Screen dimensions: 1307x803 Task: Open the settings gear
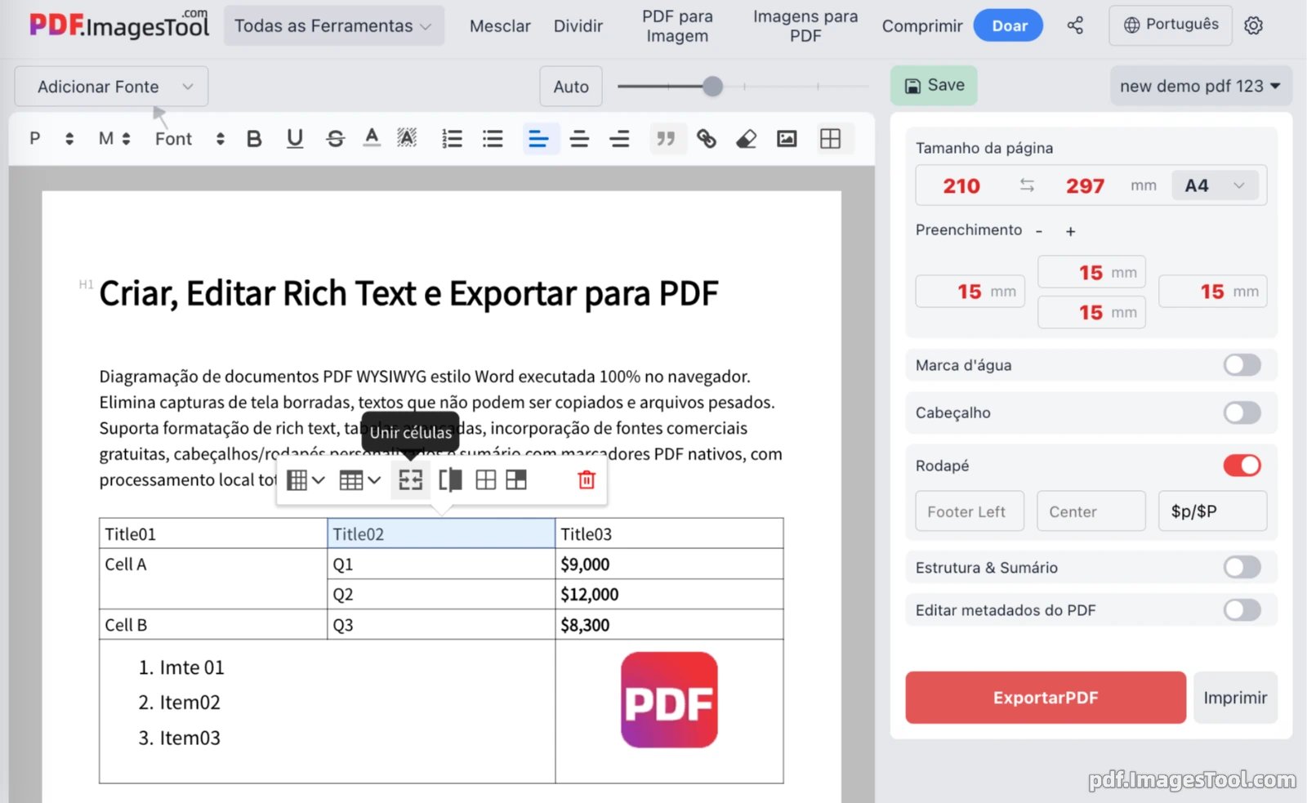click(1253, 25)
